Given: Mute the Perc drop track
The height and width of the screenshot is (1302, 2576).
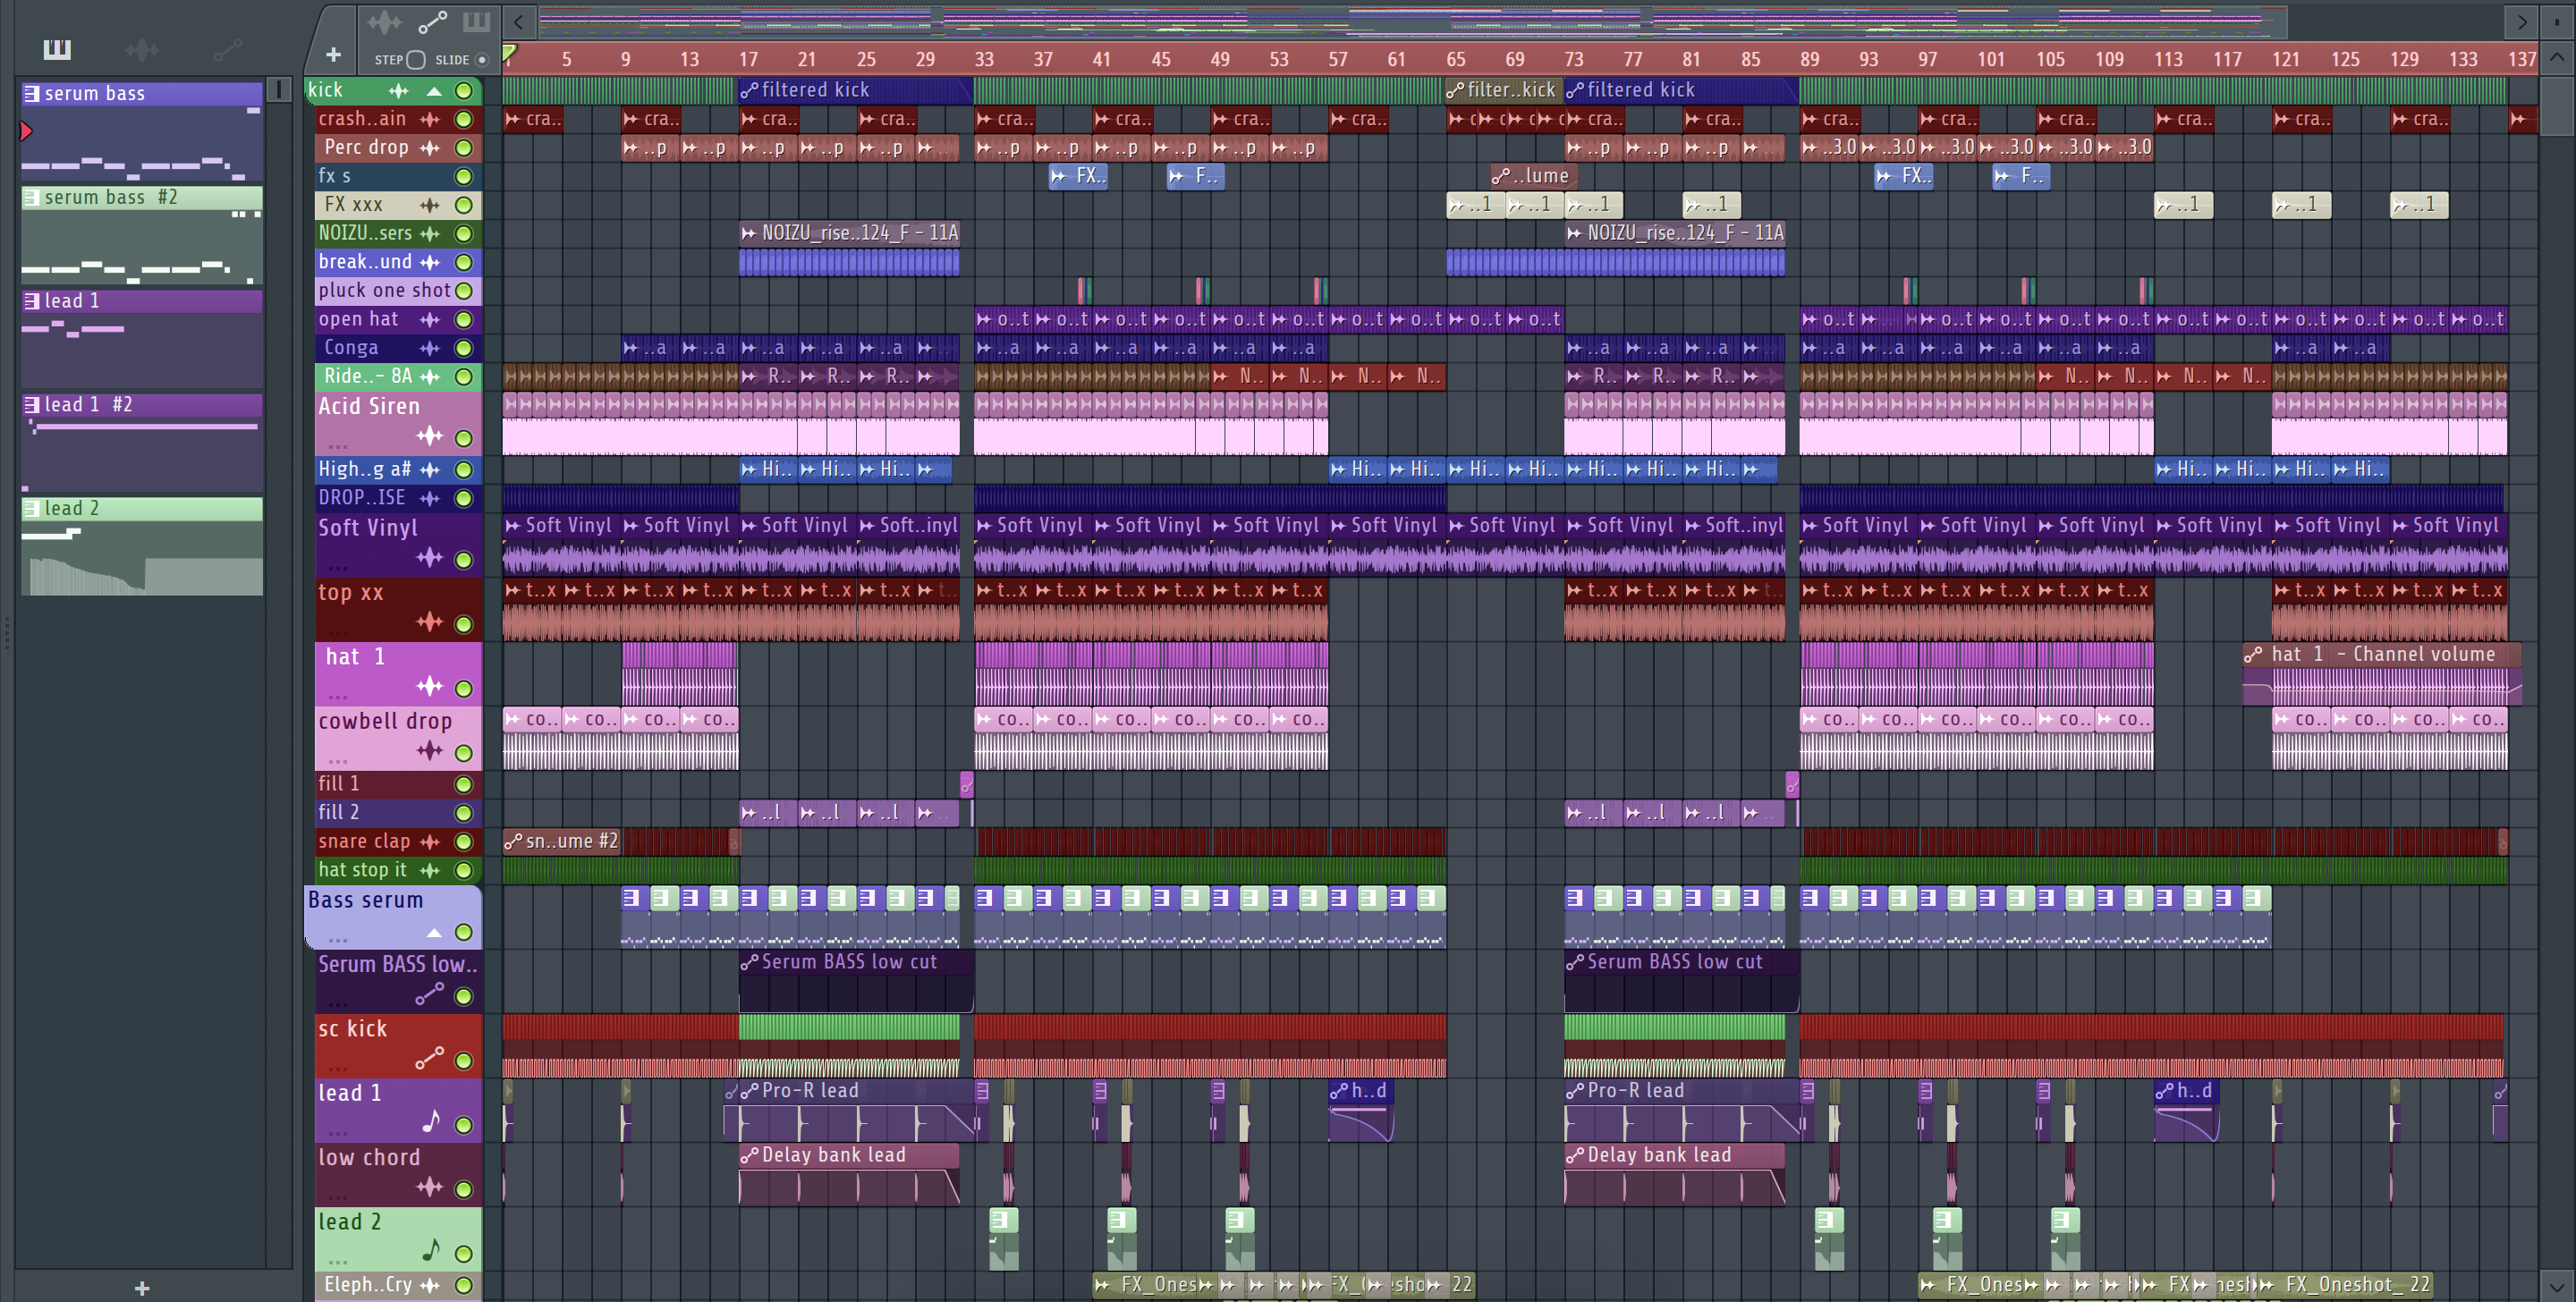Looking at the screenshot, I should [464, 148].
